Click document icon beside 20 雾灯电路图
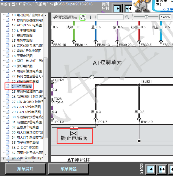 8,66
